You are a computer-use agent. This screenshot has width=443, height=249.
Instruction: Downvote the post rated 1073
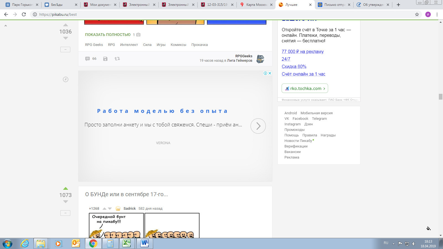coord(66,202)
